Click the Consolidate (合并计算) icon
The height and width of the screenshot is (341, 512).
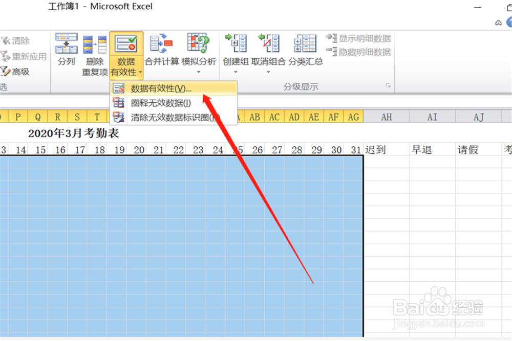pyautogui.click(x=161, y=43)
